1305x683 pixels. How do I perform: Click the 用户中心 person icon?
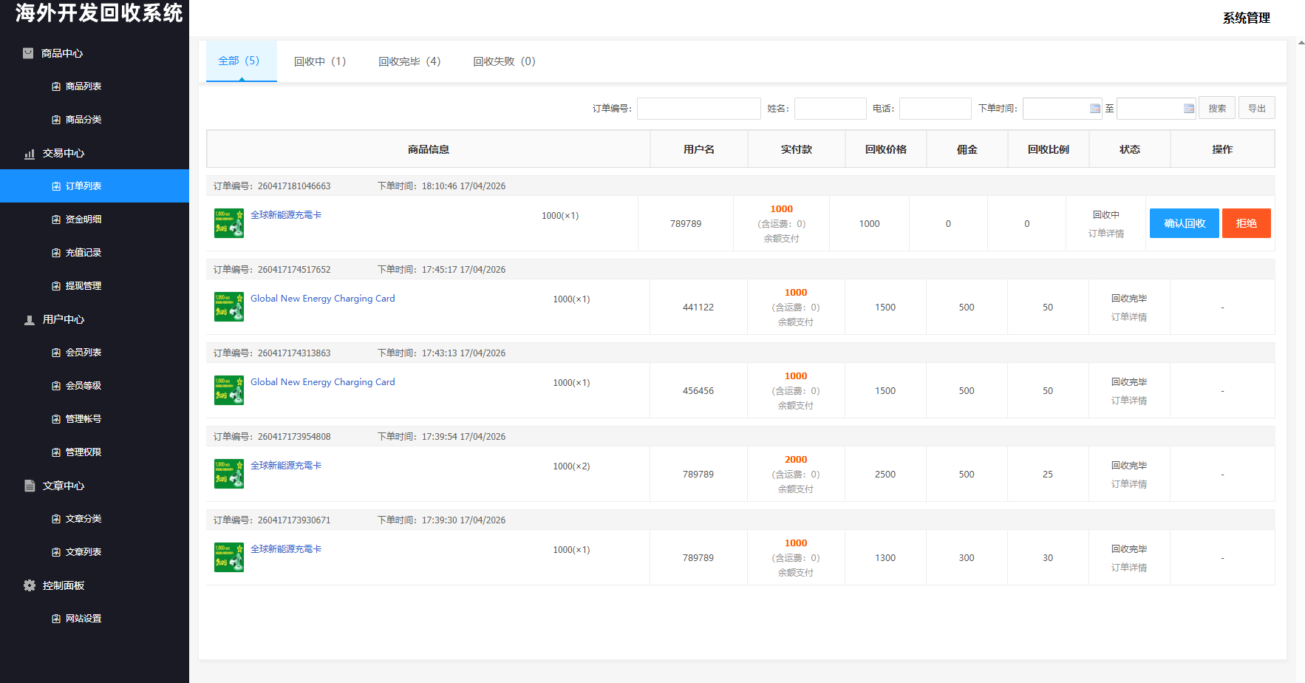(30, 320)
